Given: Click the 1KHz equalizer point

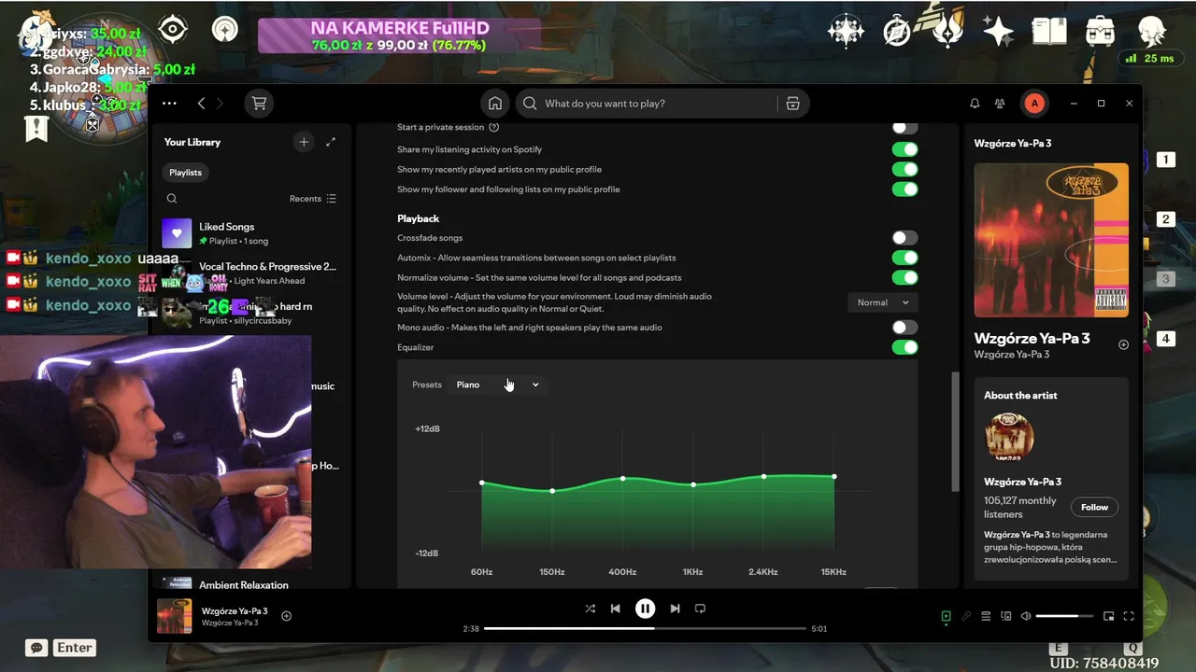Looking at the screenshot, I should (x=693, y=484).
